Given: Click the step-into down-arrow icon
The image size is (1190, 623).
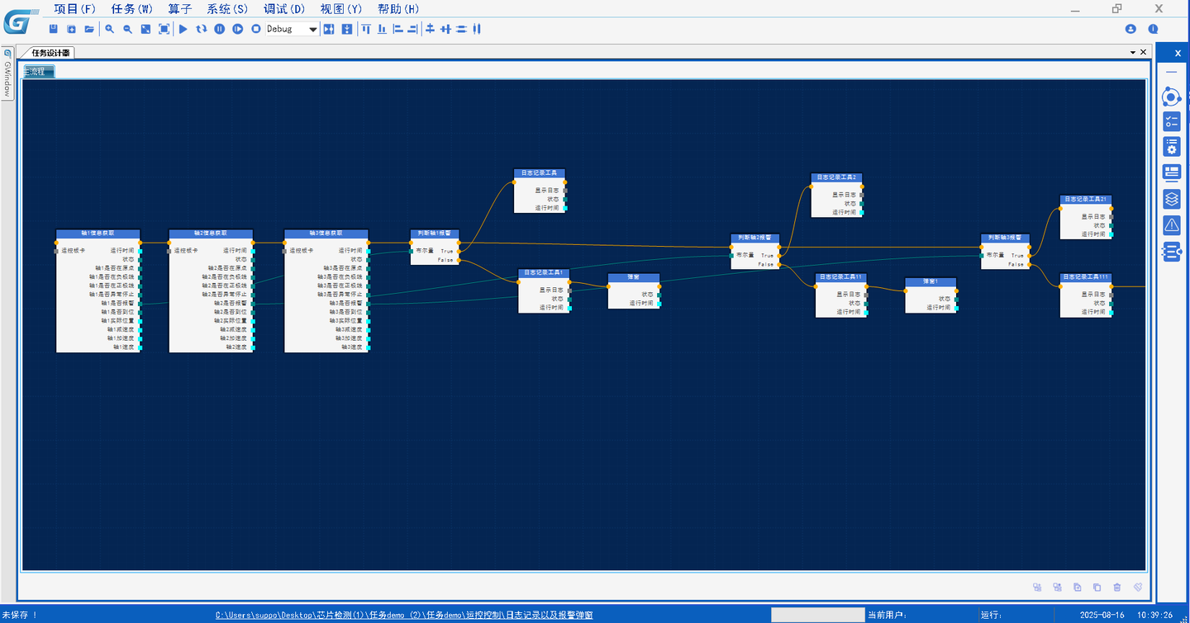Looking at the screenshot, I should pyautogui.click(x=347, y=29).
